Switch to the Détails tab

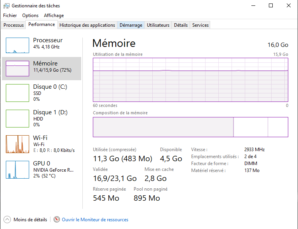click(181, 25)
